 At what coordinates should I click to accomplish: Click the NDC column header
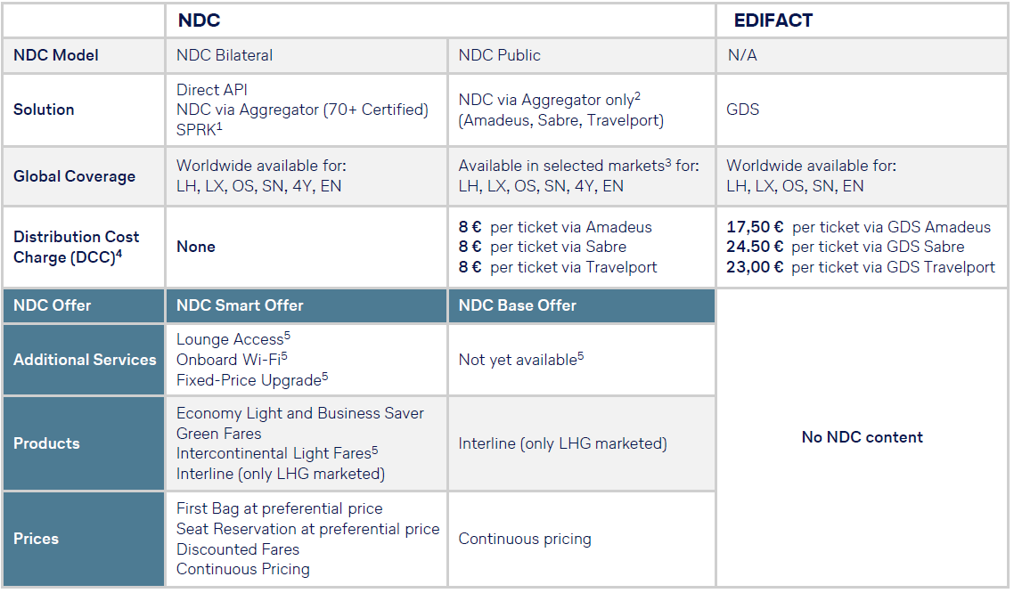coord(198,20)
